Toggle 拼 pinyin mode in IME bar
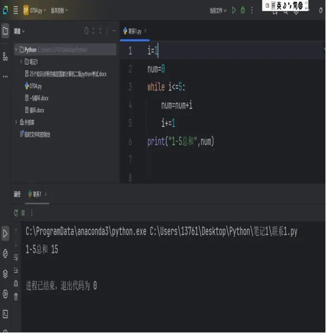The width and height of the screenshot is (326, 333). click(274, 6)
